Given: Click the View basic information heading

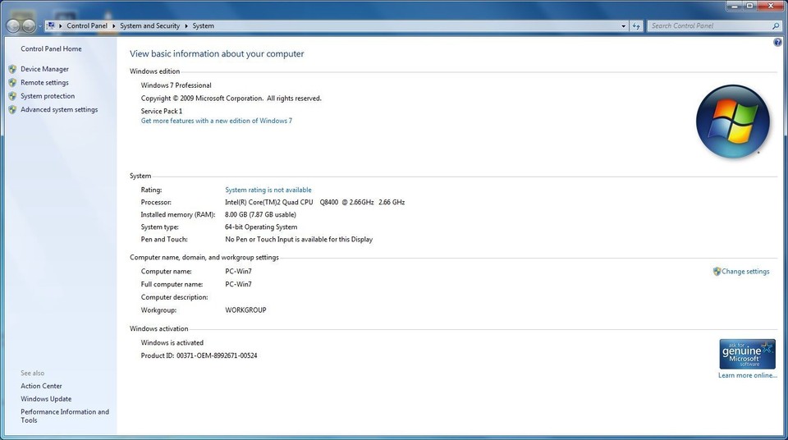Looking at the screenshot, I should point(217,54).
